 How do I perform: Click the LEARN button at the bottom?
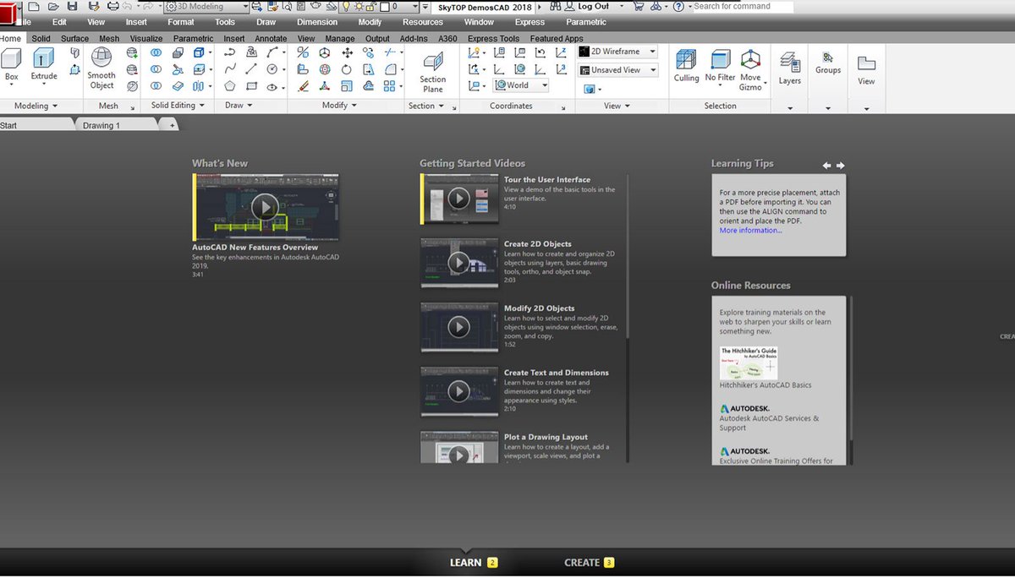[474, 562]
